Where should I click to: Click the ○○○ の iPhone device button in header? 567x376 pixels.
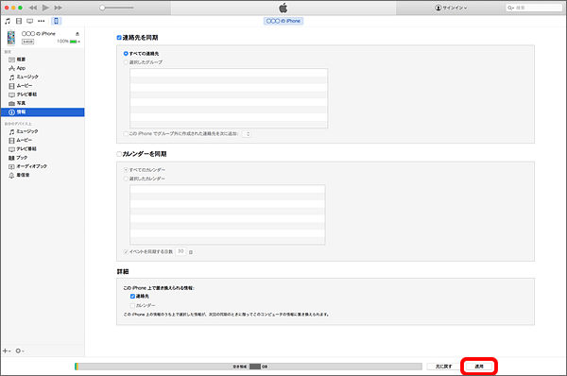[x=283, y=21]
